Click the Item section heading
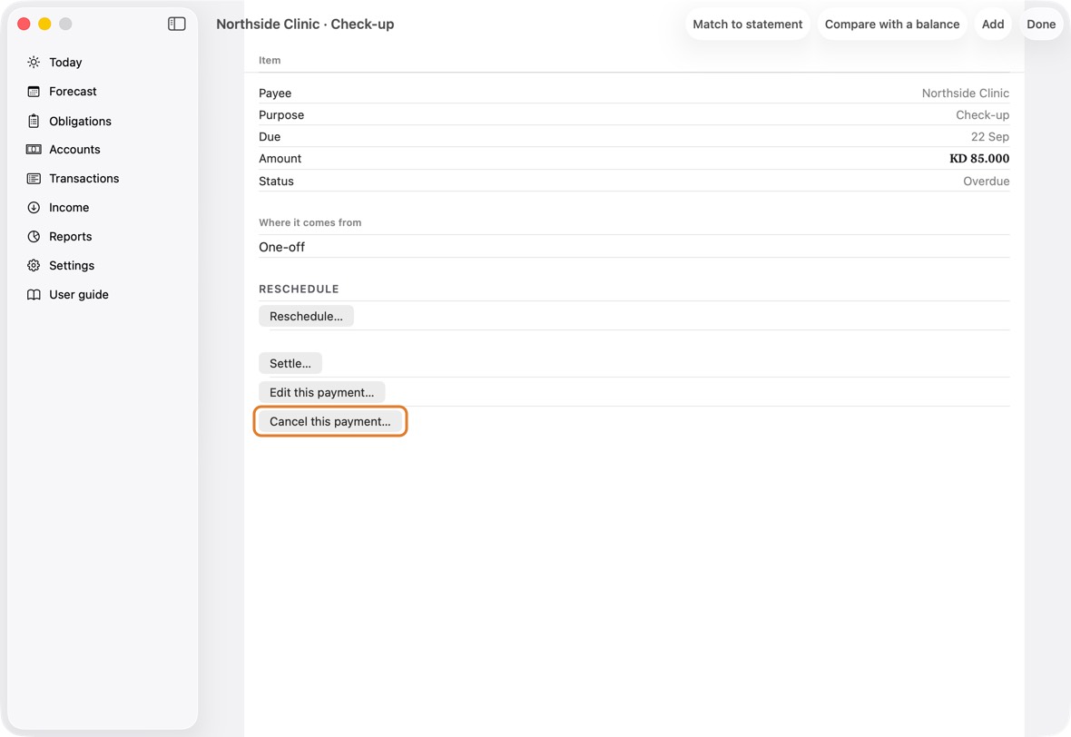 (270, 60)
